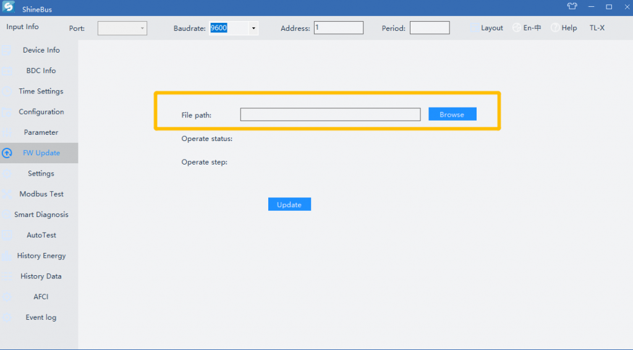Maximize the ShineBus window
633x350 pixels.
609,6
